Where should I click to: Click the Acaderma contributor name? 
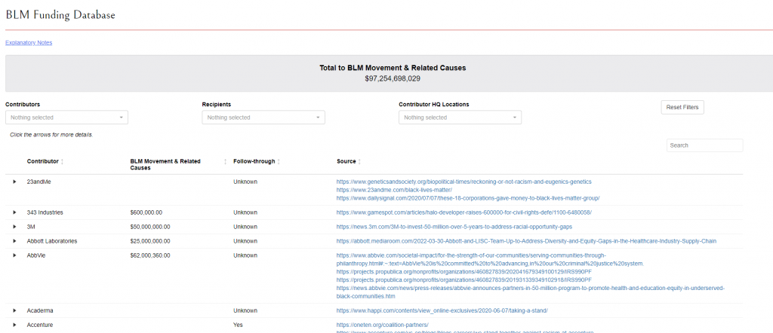pos(40,311)
